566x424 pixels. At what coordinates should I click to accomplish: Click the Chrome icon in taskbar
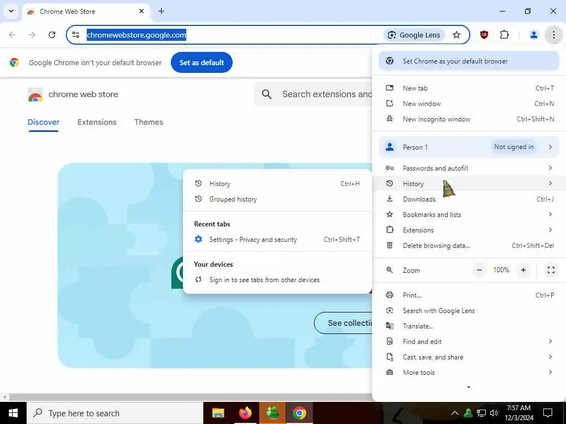tap(299, 413)
